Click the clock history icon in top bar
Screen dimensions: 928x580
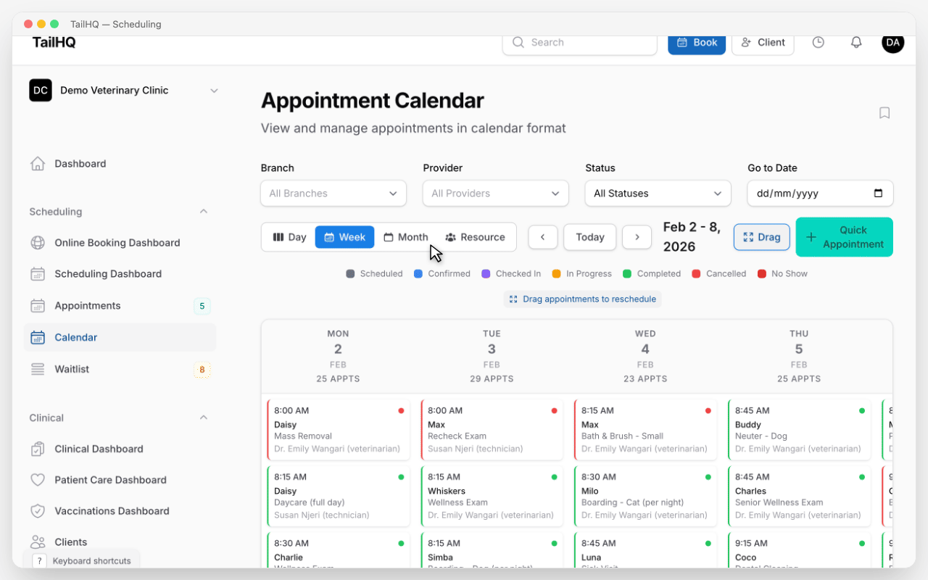(818, 42)
